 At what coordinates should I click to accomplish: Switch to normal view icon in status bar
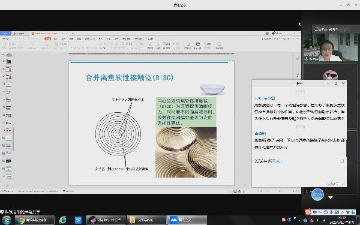pos(235,191)
